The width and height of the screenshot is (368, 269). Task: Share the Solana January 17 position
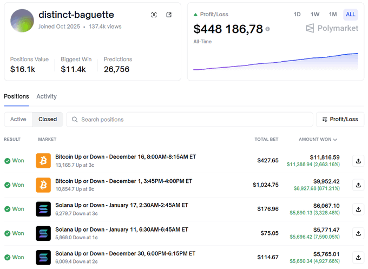(358, 209)
